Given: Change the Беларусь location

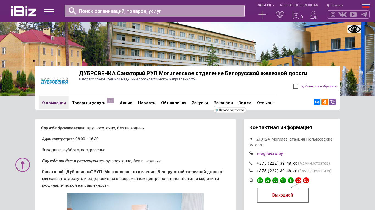Looking at the screenshot, I should pos(335,5).
